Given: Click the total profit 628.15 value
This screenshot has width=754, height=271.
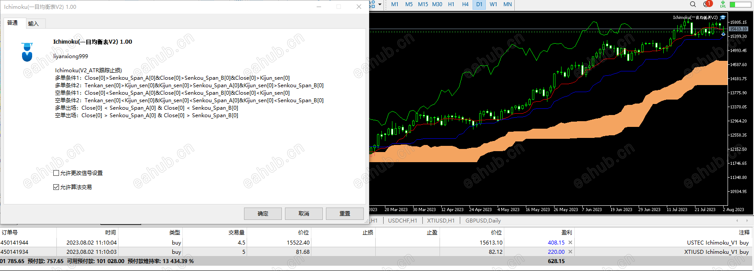Looking at the screenshot, I should click(x=556, y=261).
